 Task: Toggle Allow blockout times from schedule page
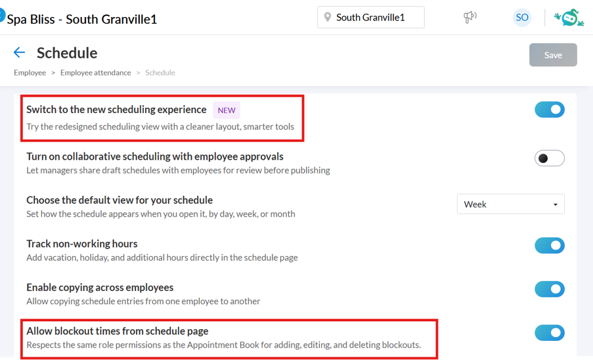point(550,333)
